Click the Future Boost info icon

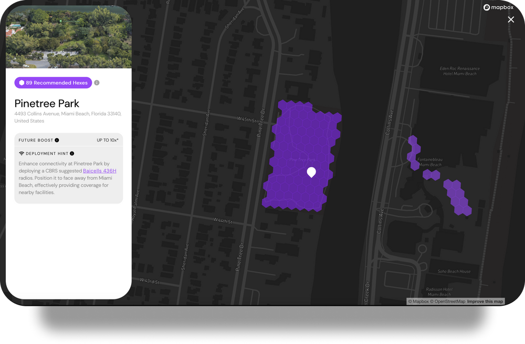56,141
